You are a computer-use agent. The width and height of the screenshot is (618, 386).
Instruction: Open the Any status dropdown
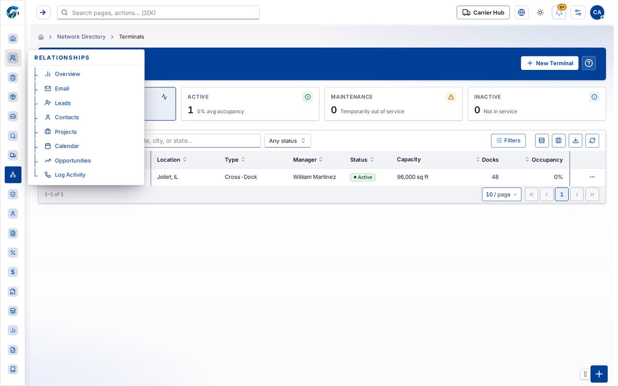[x=288, y=141]
